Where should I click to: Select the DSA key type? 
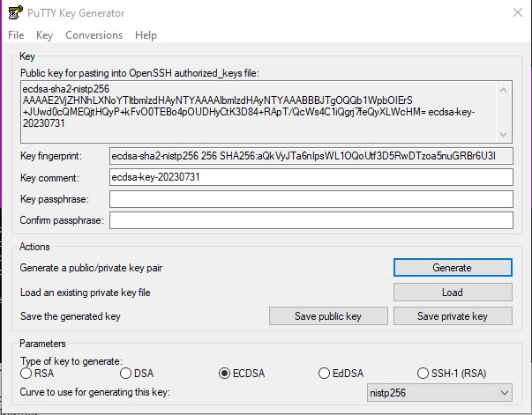[137, 374]
